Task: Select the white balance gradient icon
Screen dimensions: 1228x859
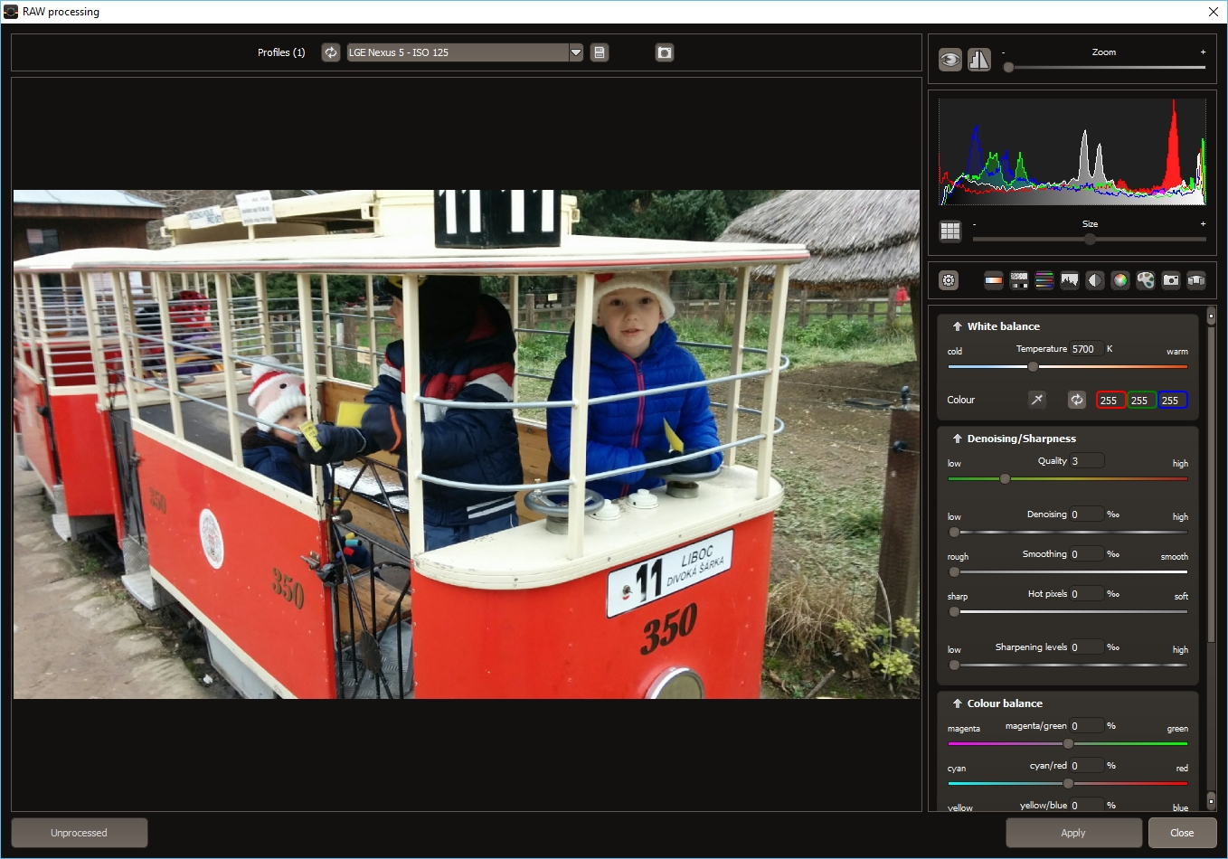Action: click(x=994, y=280)
